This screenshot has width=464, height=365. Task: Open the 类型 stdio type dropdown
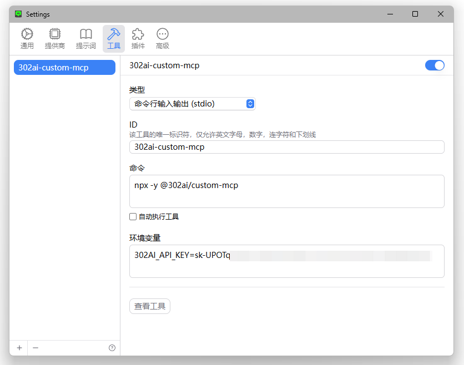coord(193,104)
